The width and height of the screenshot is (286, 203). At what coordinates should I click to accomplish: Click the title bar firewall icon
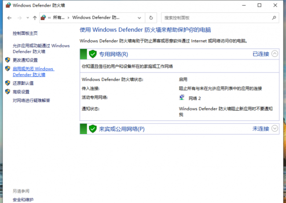click(8, 5)
